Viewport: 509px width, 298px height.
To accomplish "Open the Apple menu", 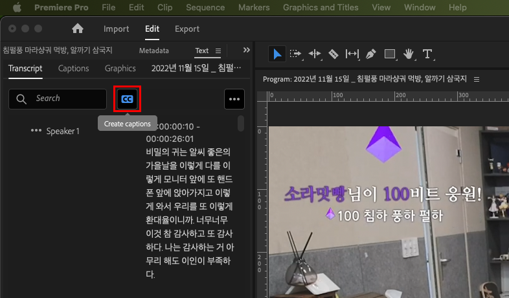I will (x=17, y=7).
